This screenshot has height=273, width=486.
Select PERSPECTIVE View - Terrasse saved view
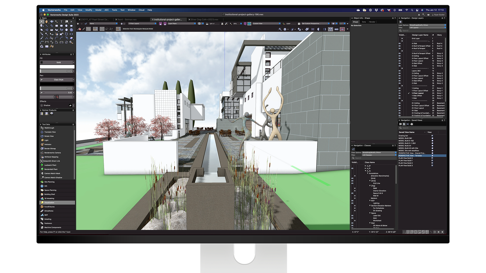[422, 156]
